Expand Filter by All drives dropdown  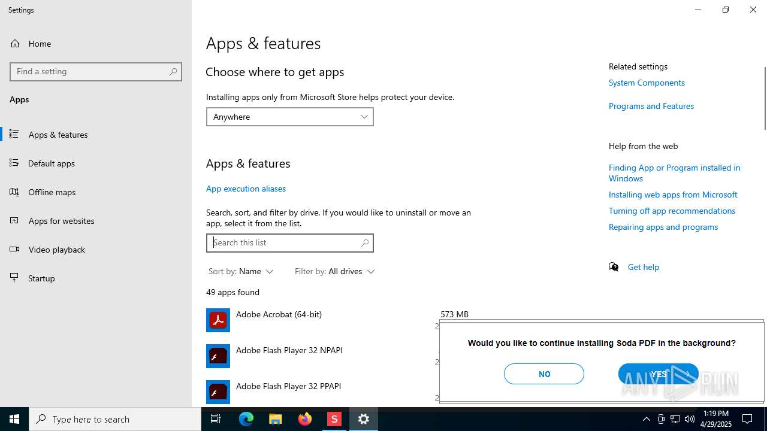334,271
